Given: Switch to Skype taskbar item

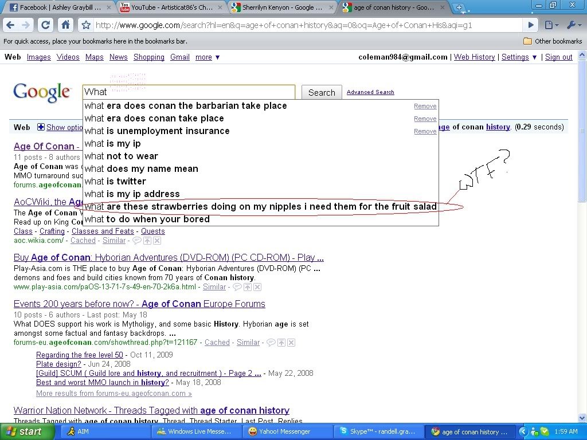Looking at the screenshot, I should (378, 432).
